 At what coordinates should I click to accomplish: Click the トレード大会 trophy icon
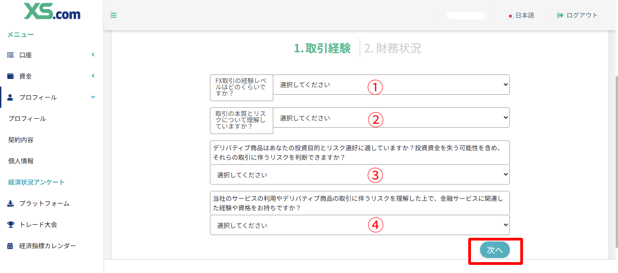[10, 225]
